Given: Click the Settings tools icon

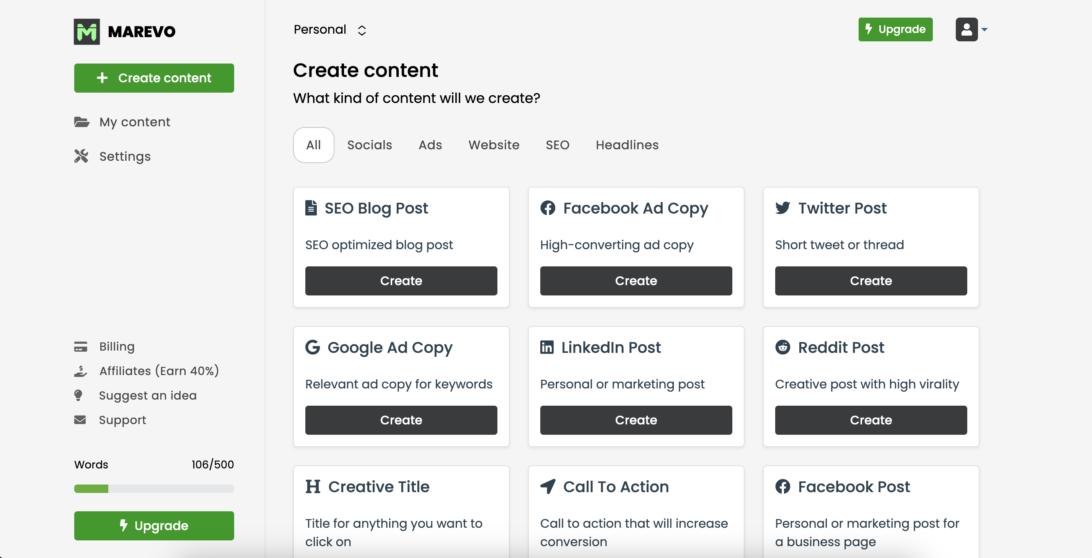Looking at the screenshot, I should coord(81,157).
